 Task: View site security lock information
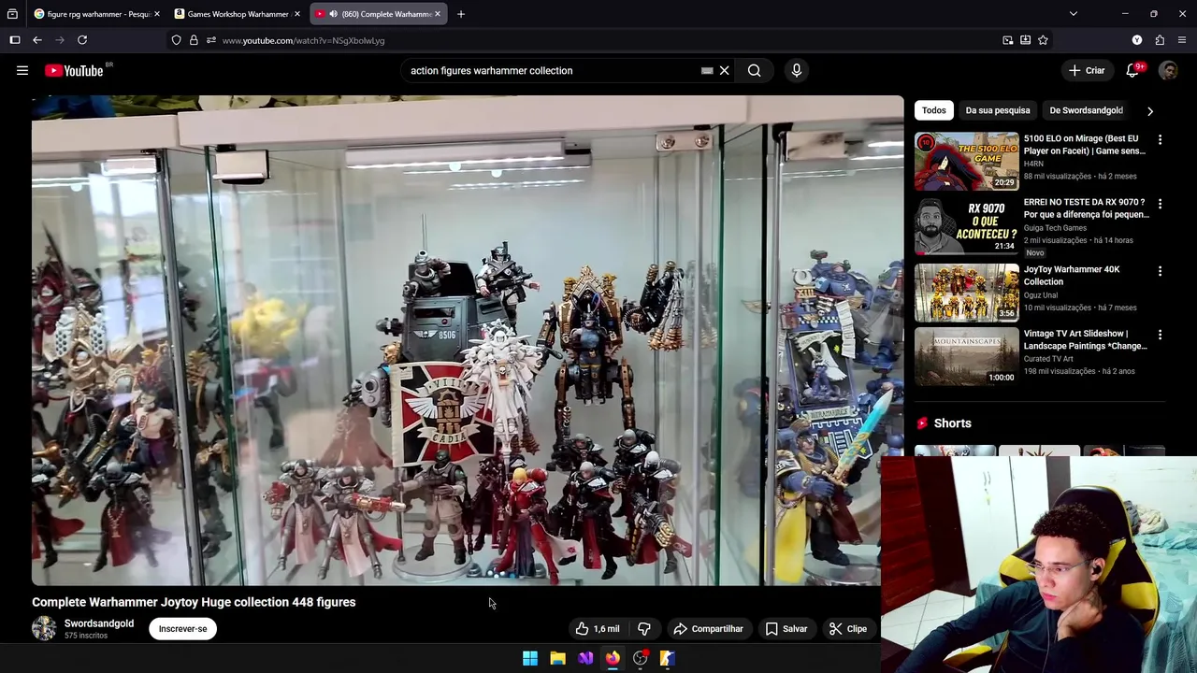click(x=194, y=40)
